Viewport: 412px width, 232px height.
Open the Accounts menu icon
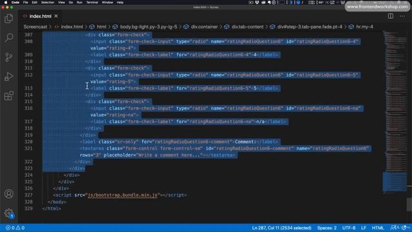8,194
